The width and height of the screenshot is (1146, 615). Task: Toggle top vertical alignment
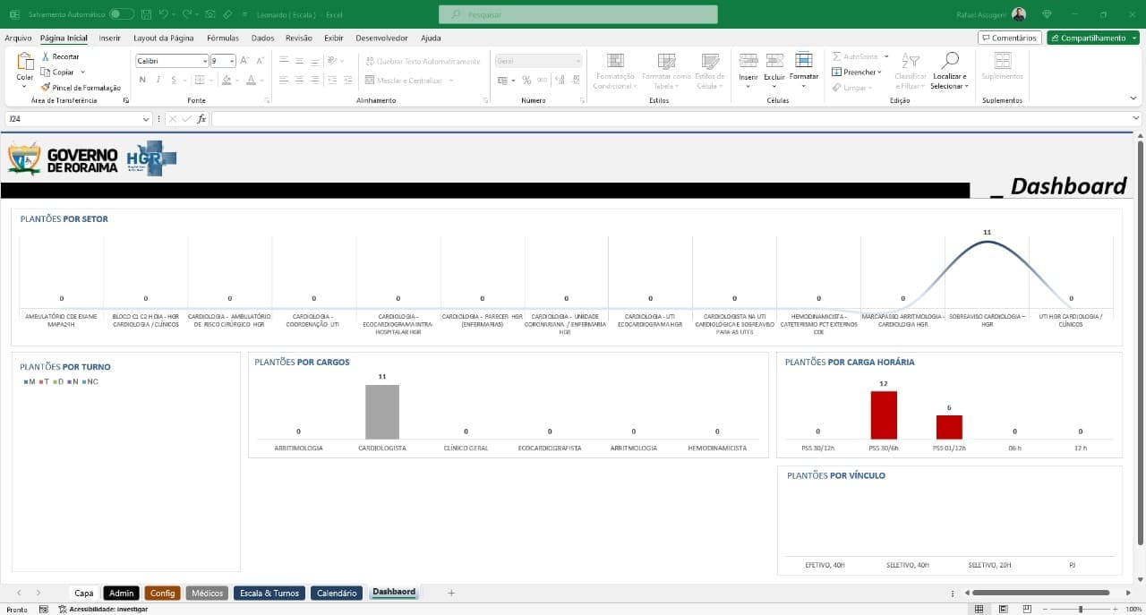[284, 61]
